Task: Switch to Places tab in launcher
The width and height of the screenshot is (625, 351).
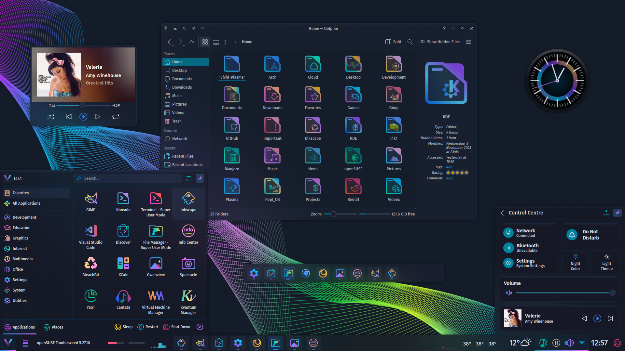Action: pyautogui.click(x=53, y=327)
